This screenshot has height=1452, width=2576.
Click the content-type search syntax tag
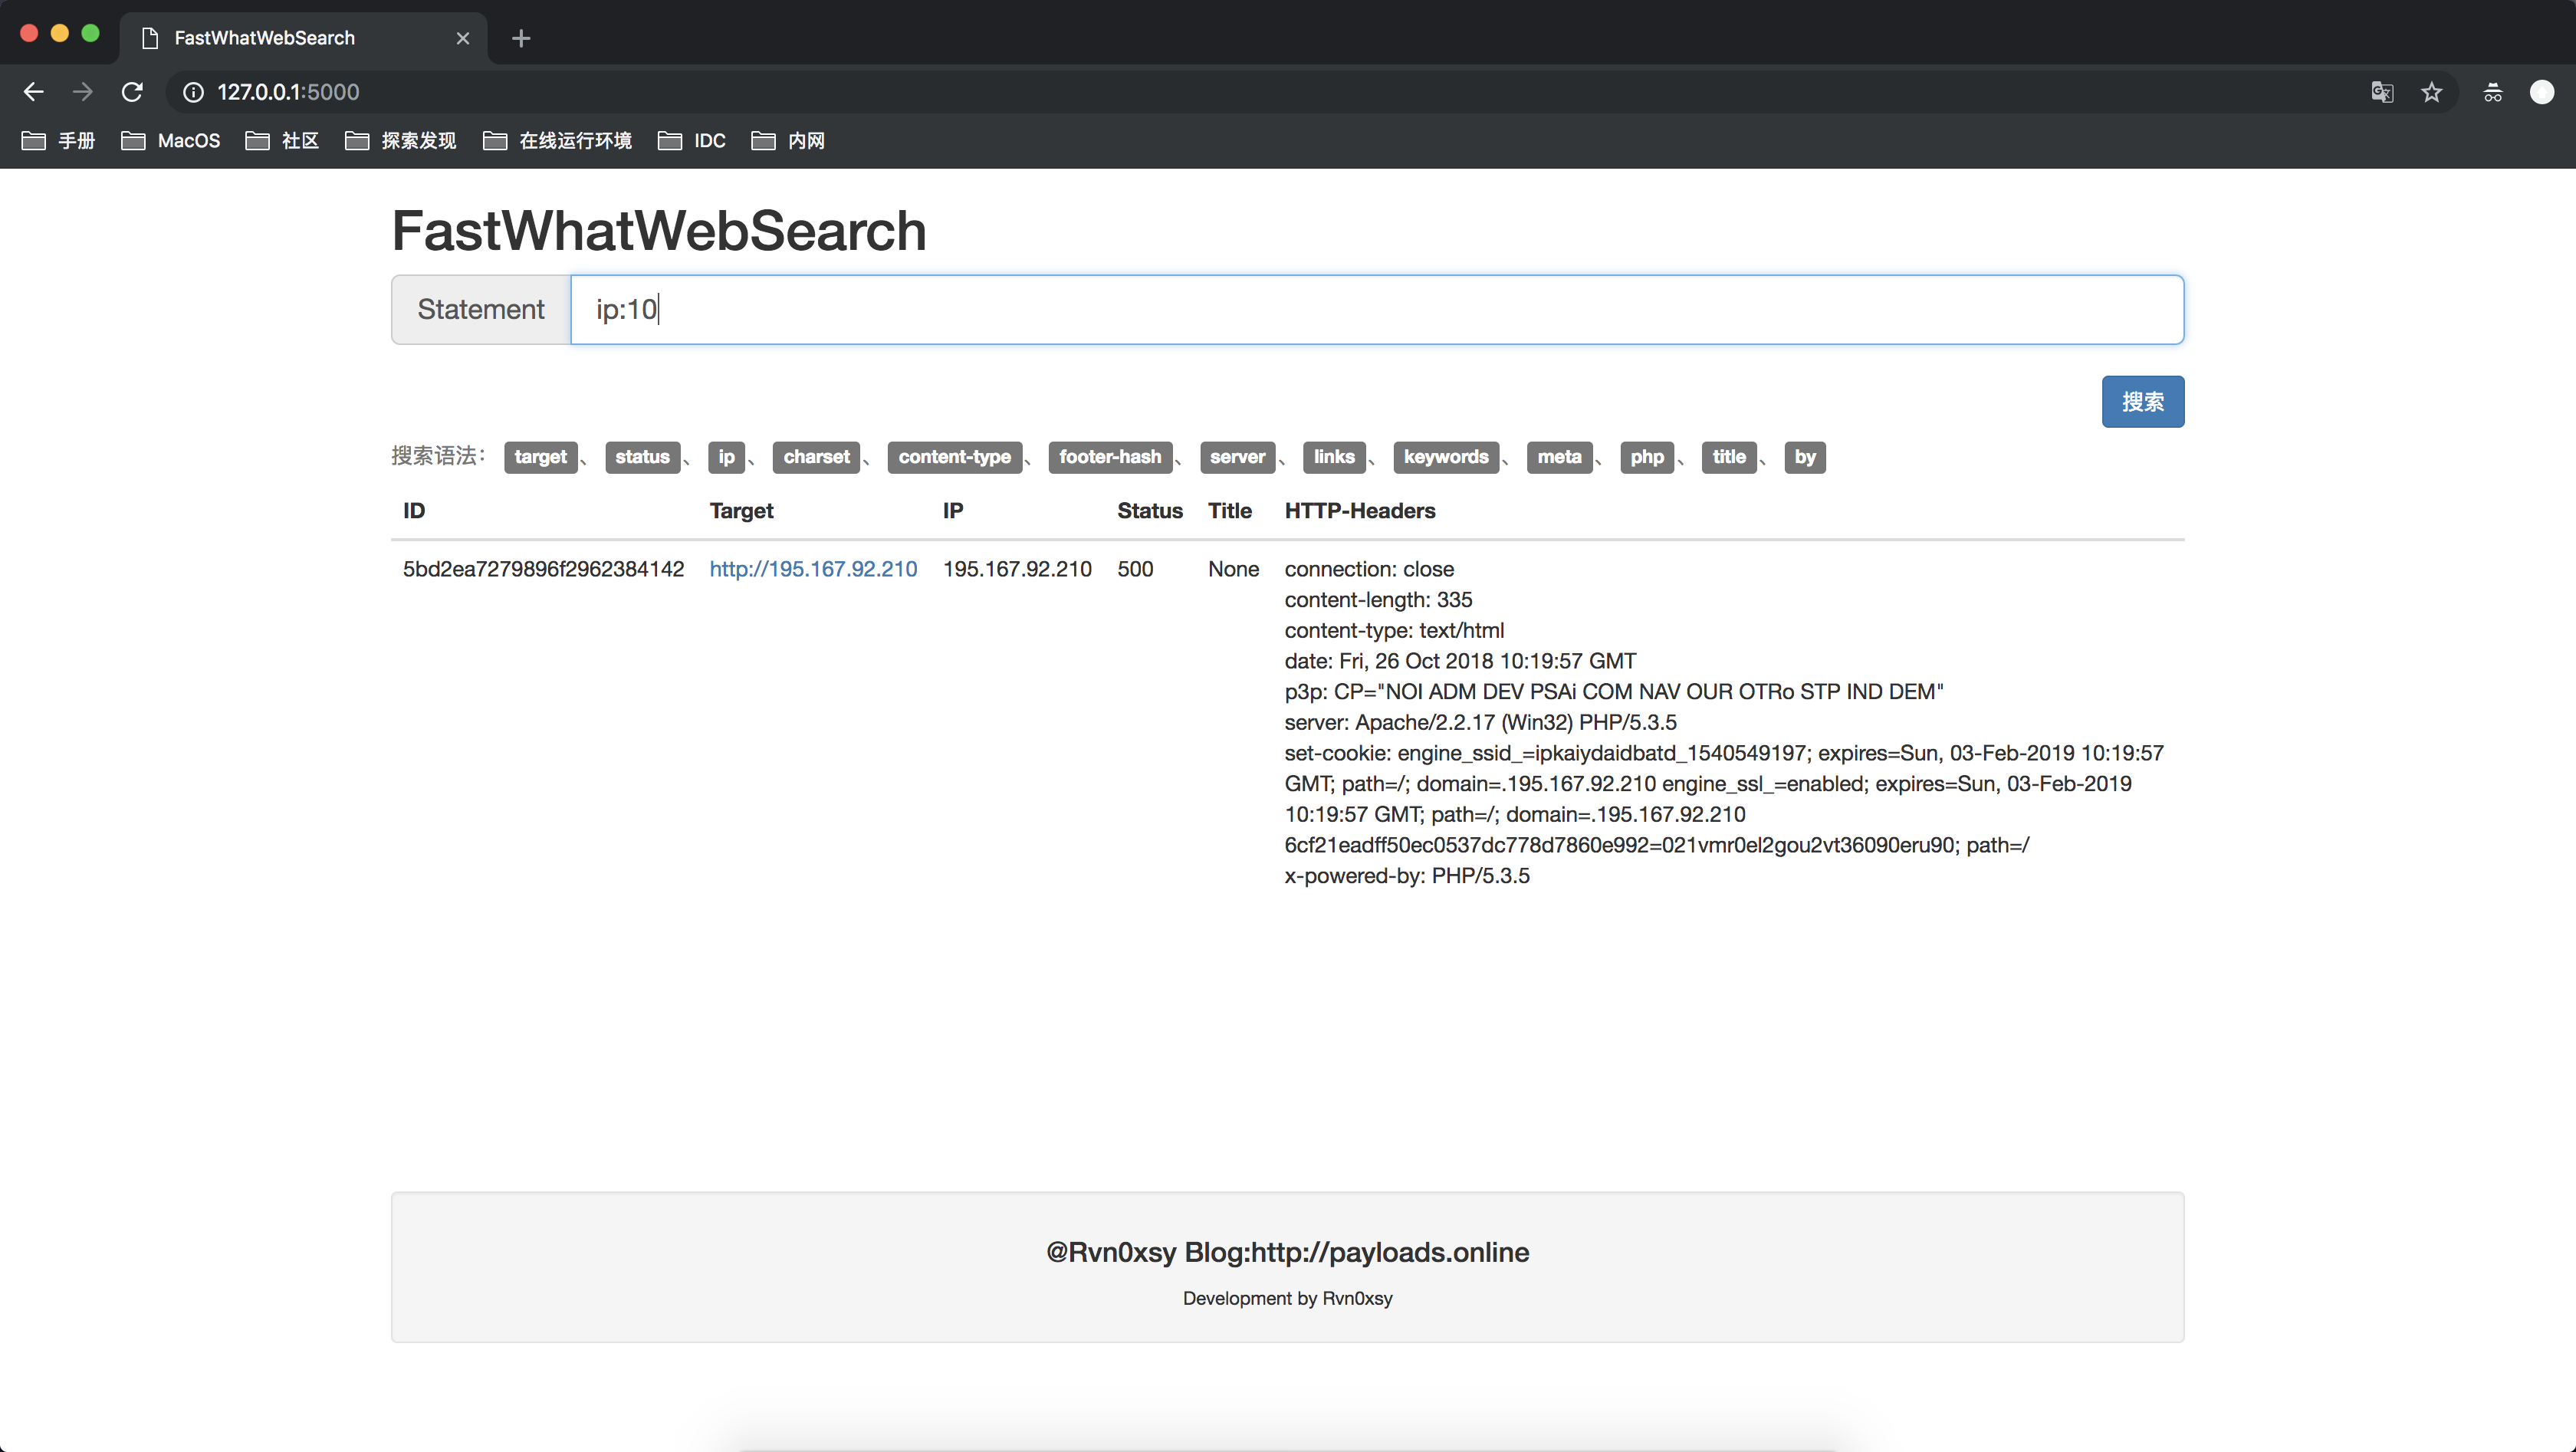[954, 456]
